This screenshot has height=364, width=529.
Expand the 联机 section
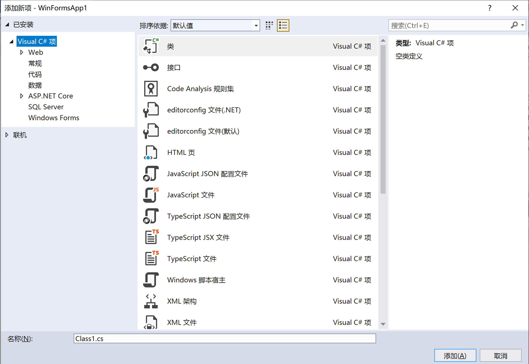coord(7,135)
